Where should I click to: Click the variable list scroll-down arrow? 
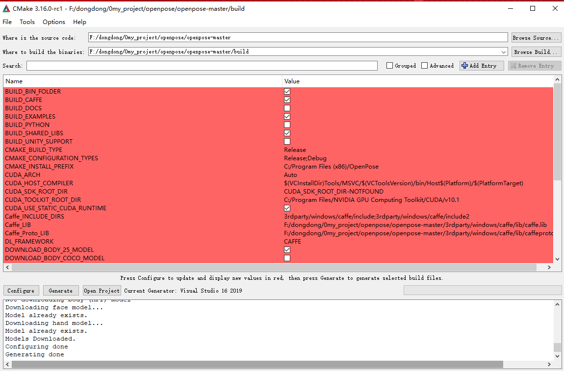[x=557, y=259]
